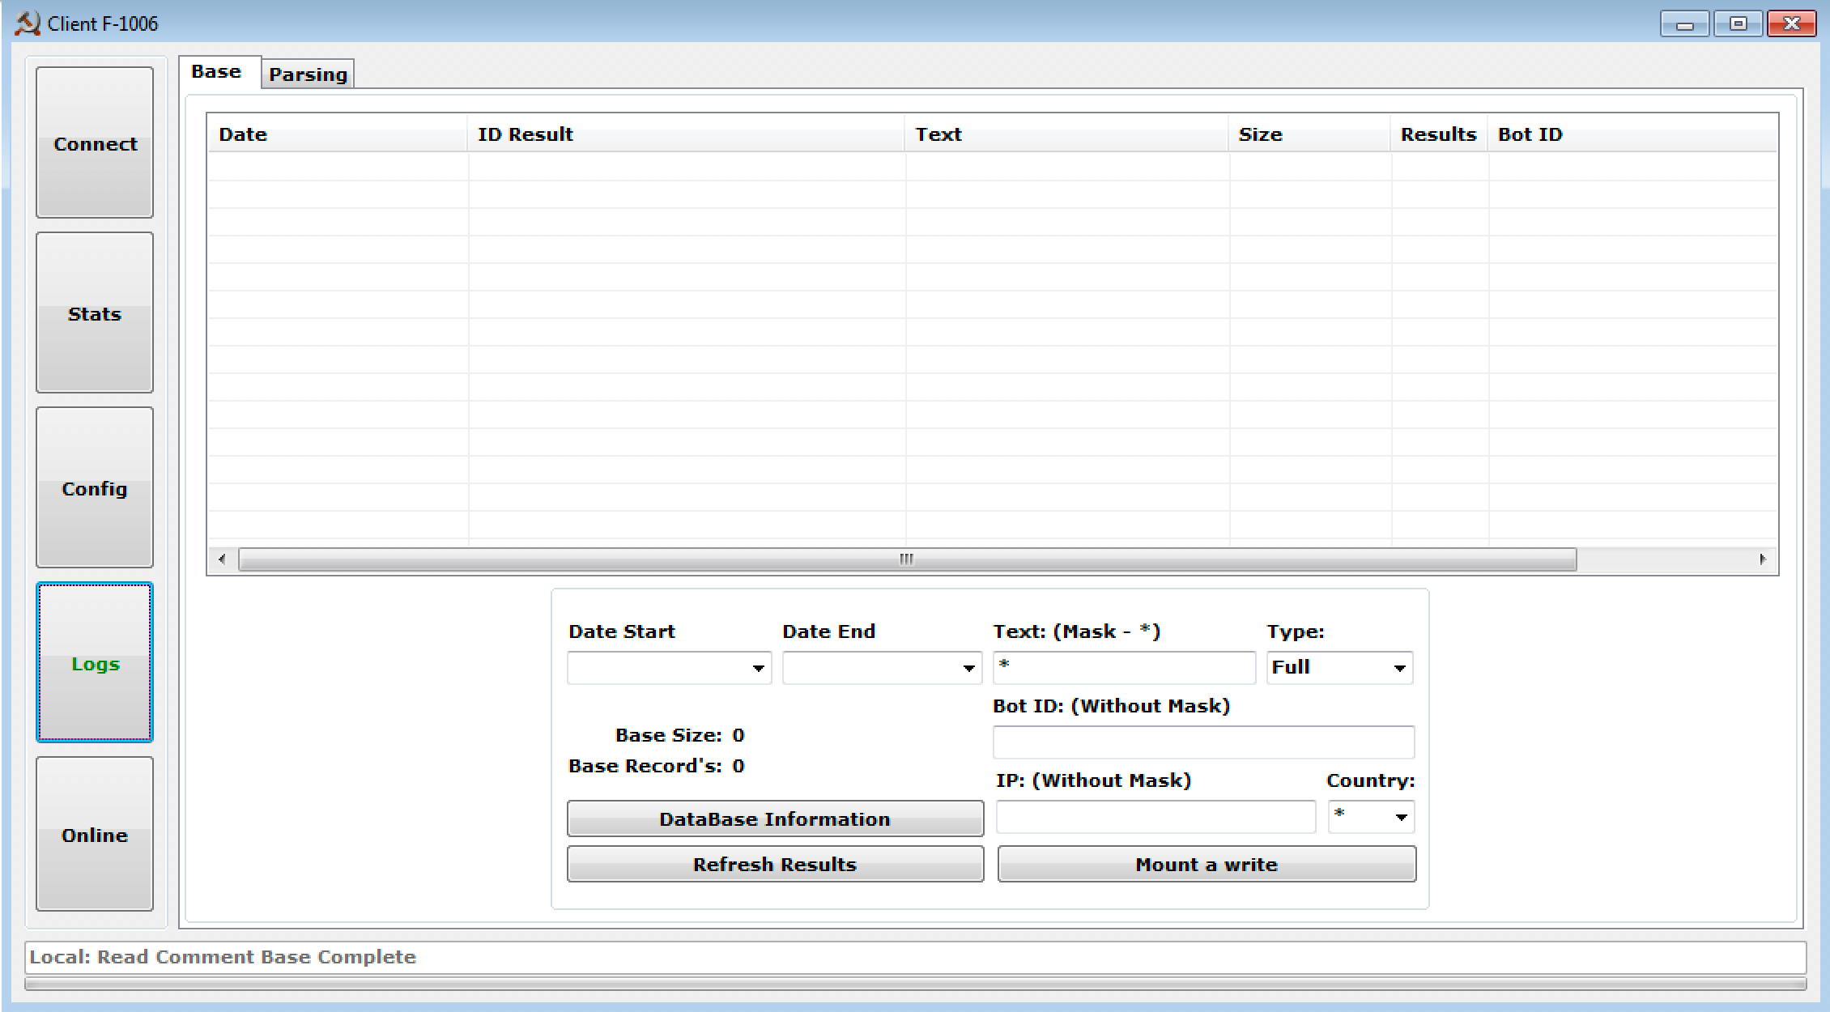Click the IP input field
The width and height of the screenshot is (1830, 1012).
click(x=1155, y=817)
